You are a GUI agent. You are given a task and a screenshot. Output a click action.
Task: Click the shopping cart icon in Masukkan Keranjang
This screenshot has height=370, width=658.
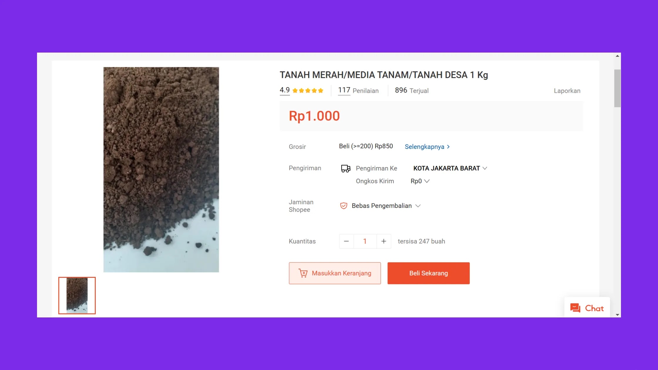303,273
